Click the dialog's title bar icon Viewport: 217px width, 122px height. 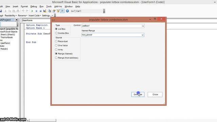coord(54,20)
